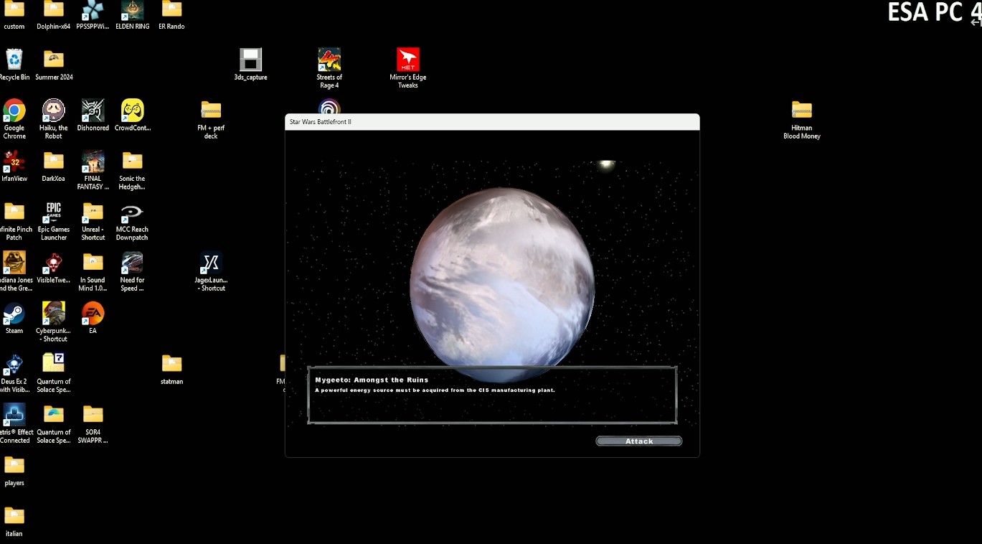982x544 pixels.
Task: Click the Mygeeto planet in the game window
Action: (502, 285)
